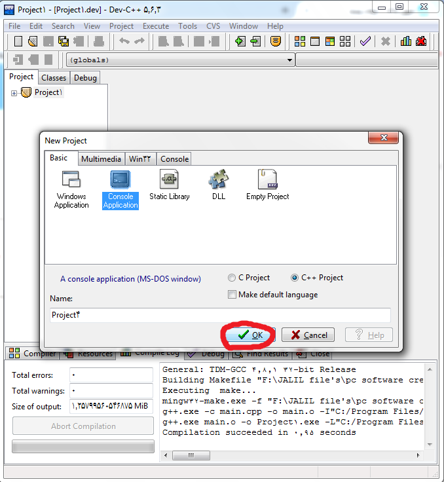This screenshot has height=482, width=444.
Task: Click the Size of output value field
Action: (111, 406)
